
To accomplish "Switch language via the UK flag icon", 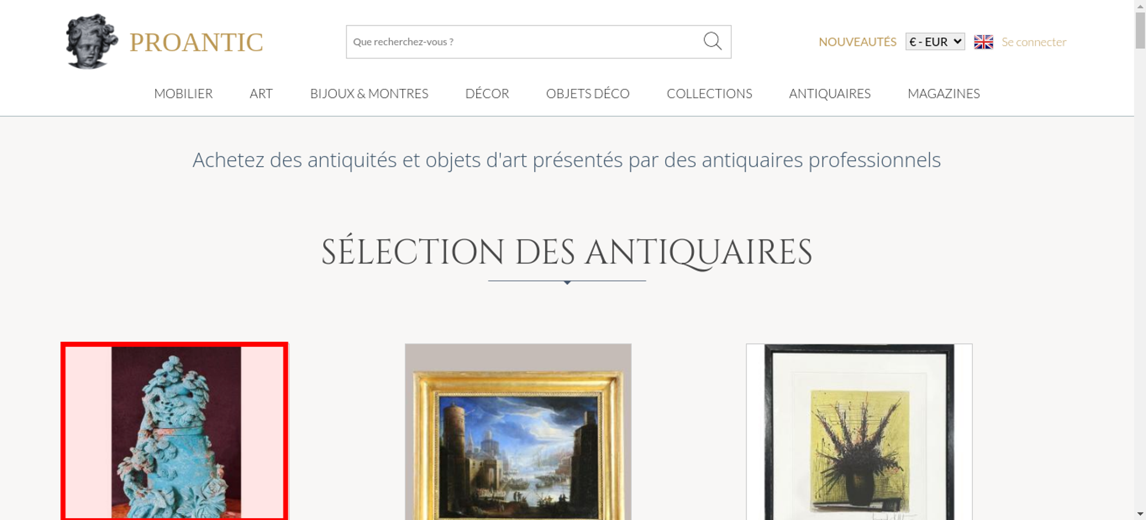I will [983, 42].
